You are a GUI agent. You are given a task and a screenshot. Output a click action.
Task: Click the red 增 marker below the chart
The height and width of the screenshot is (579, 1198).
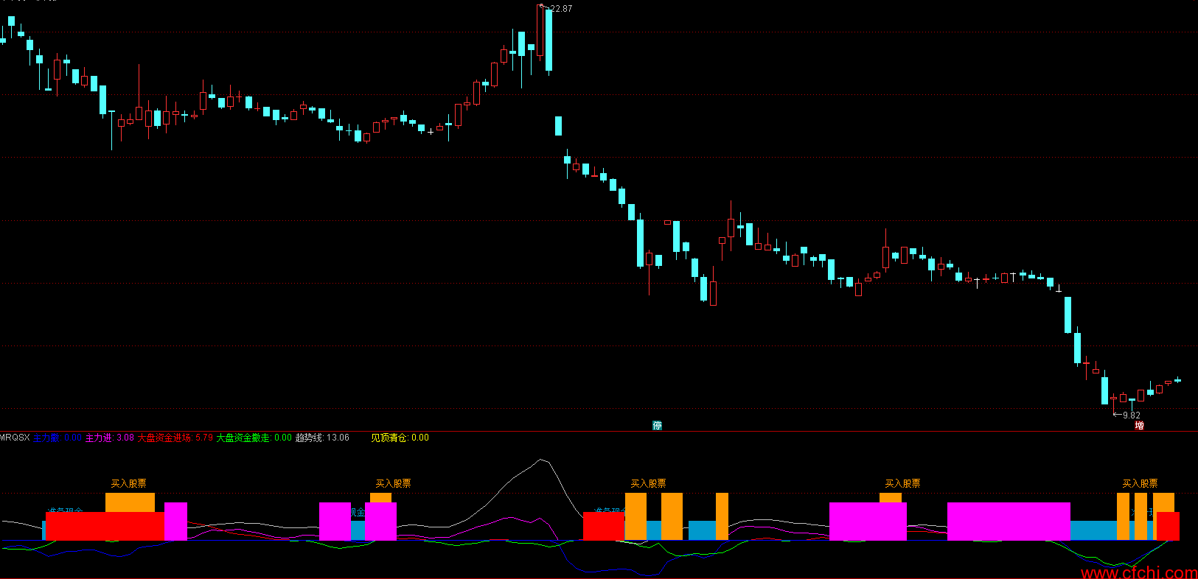point(1139,426)
